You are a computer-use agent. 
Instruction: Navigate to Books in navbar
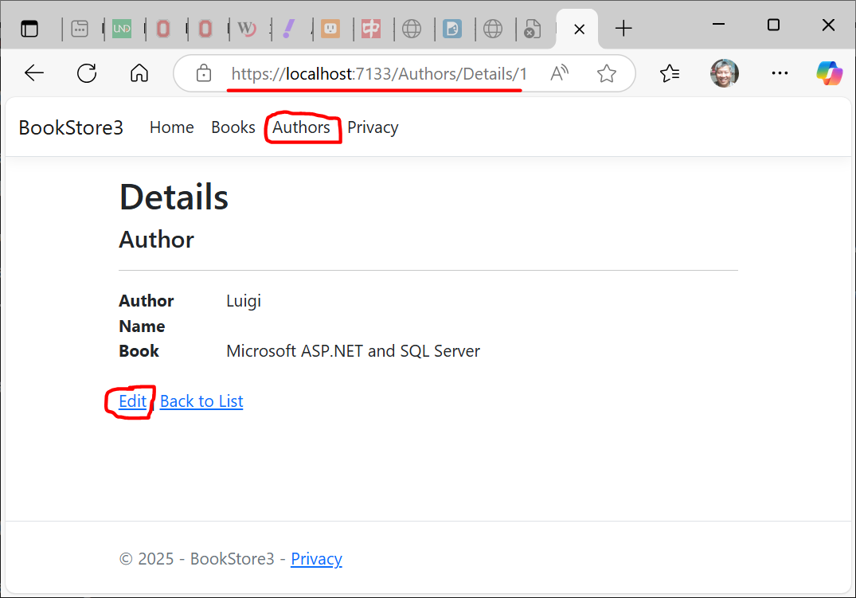tap(233, 127)
